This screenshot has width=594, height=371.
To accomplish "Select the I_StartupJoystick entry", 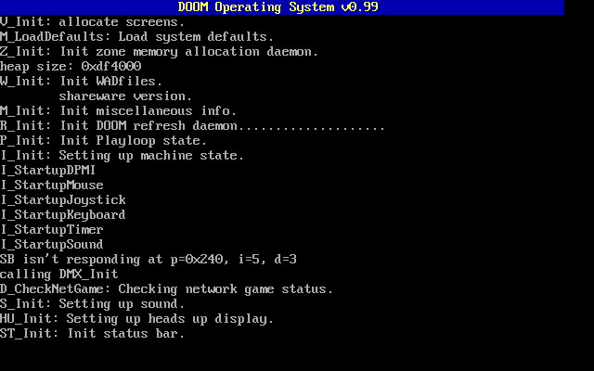I will click(63, 199).
